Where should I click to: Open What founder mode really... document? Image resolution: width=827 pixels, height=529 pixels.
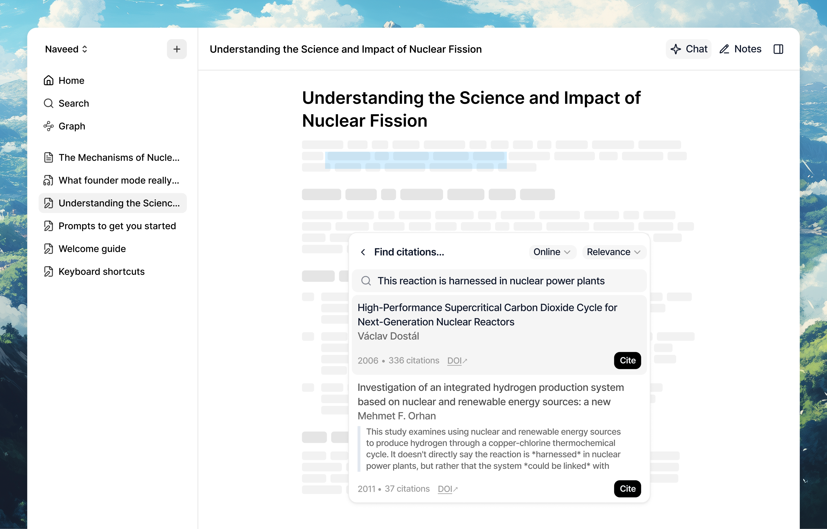point(119,180)
